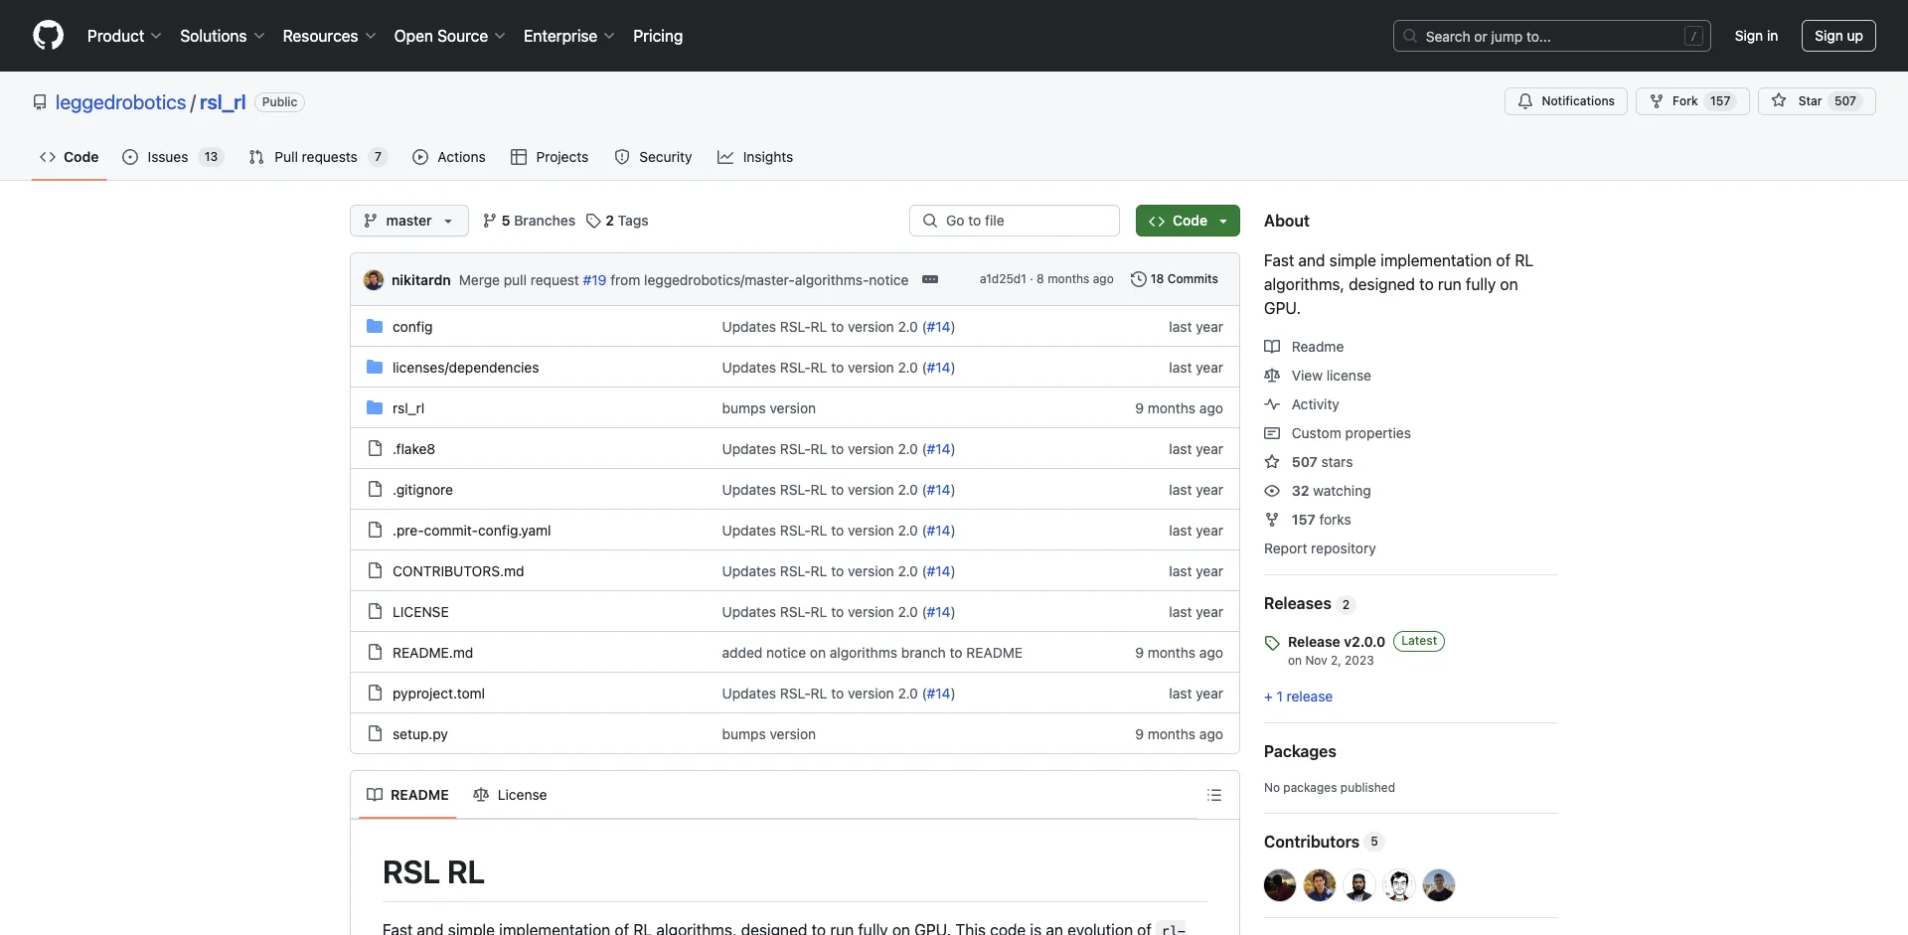1908x935 pixels.
Task: Click the 5 Branches branch icon
Action: tap(489, 221)
